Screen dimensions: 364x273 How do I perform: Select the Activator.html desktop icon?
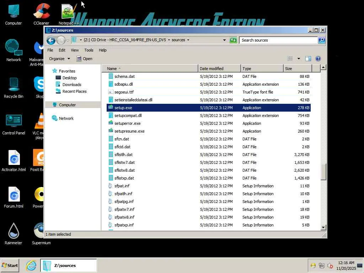coord(14,161)
